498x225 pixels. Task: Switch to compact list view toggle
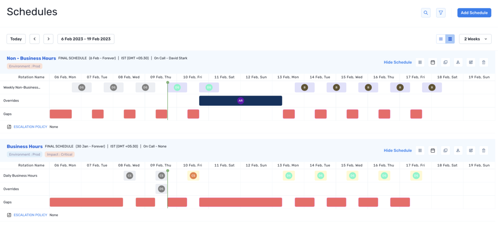coord(441,39)
